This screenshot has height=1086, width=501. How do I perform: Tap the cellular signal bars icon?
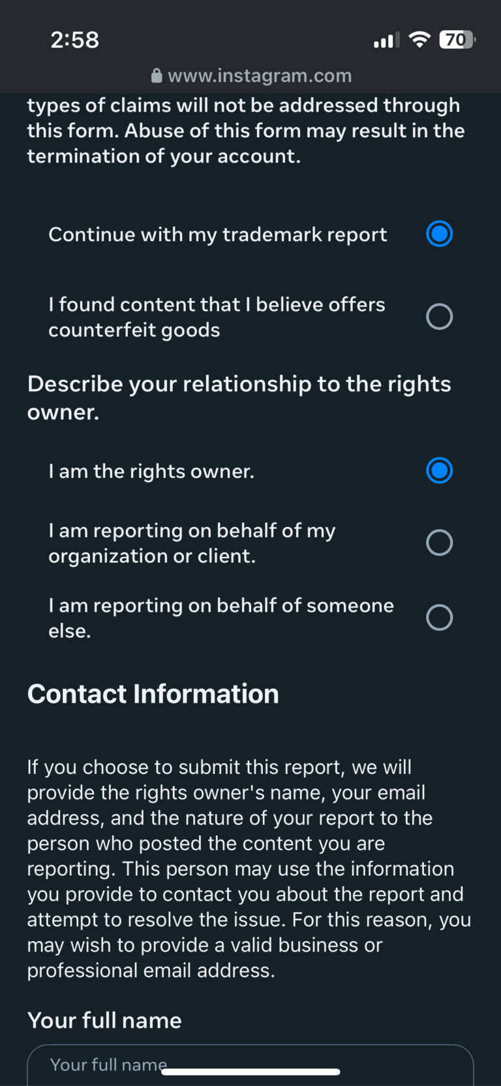[386, 39]
